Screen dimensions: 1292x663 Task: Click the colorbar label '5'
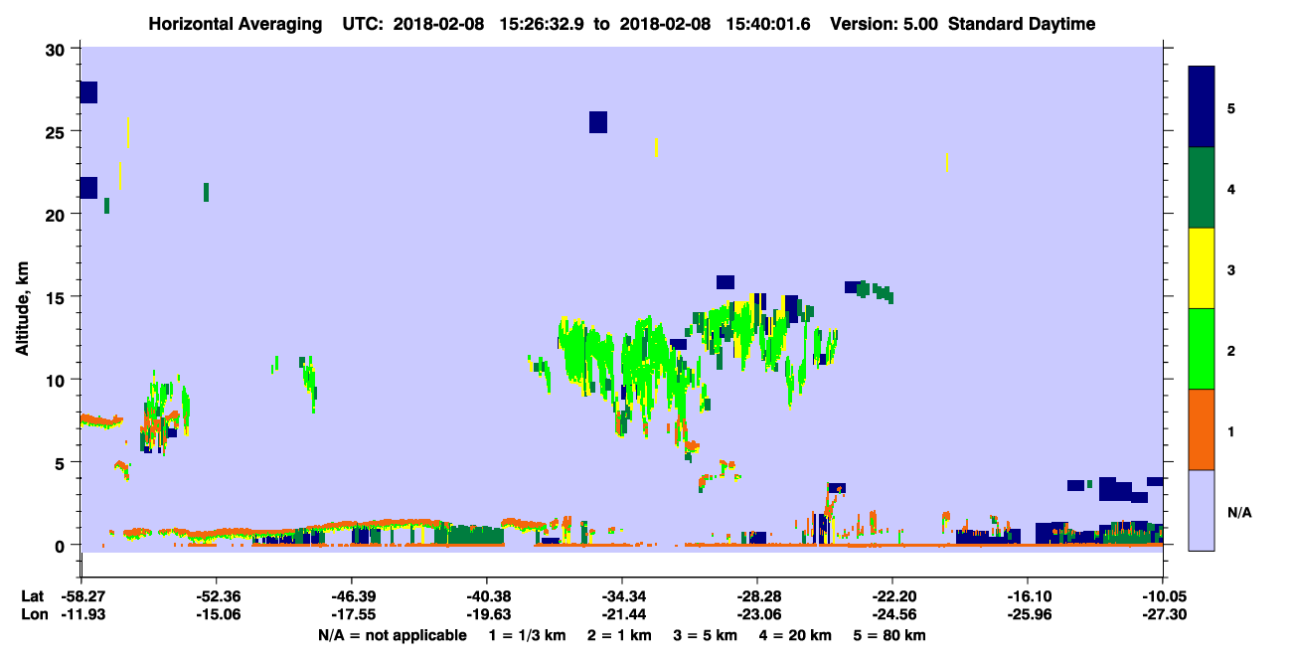(x=1231, y=107)
